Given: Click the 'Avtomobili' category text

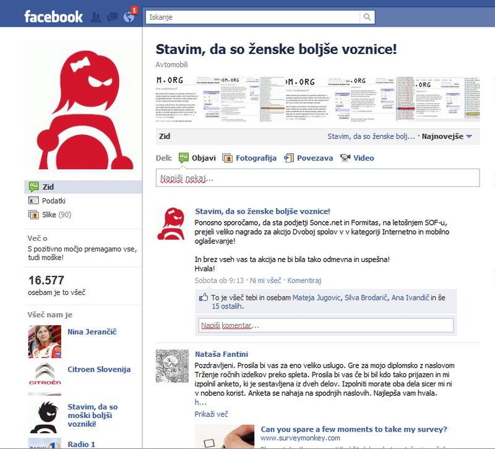Looking at the screenshot, I should tap(171, 65).
